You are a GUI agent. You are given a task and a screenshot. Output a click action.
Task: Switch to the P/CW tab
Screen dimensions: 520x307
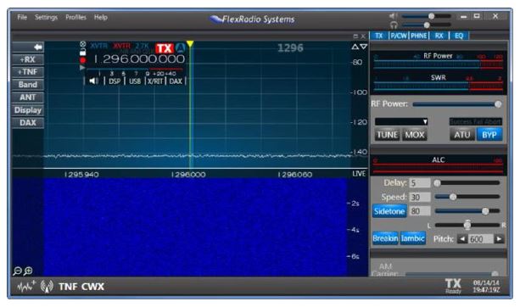tap(399, 36)
